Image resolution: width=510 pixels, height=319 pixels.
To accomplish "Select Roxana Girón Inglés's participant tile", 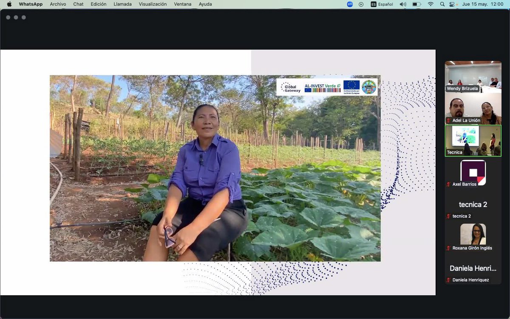I will pyautogui.click(x=473, y=236).
